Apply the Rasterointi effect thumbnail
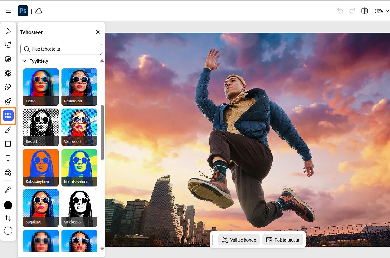This screenshot has width=390, height=258. click(x=79, y=87)
